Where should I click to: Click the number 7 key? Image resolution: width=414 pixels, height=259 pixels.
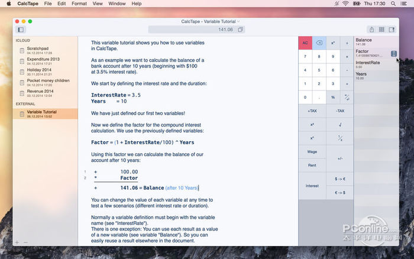coord(305,57)
